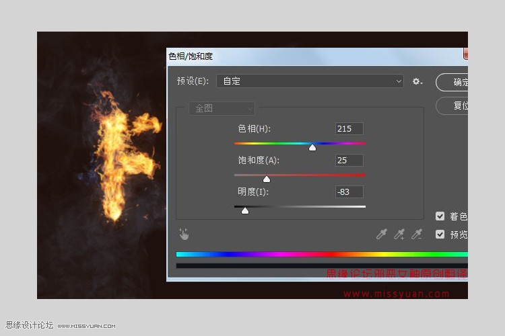
Task: Select the on-image hand adjustment tool
Action: pos(184,234)
